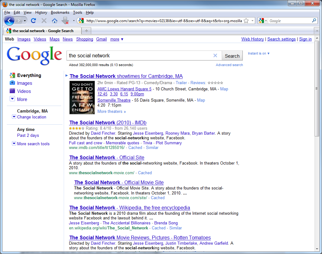
Task: Expand Change location option
Action: (14, 117)
